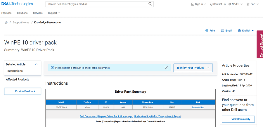Click Article Type How To text
This screenshot has height=127, width=263.
(233, 80)
